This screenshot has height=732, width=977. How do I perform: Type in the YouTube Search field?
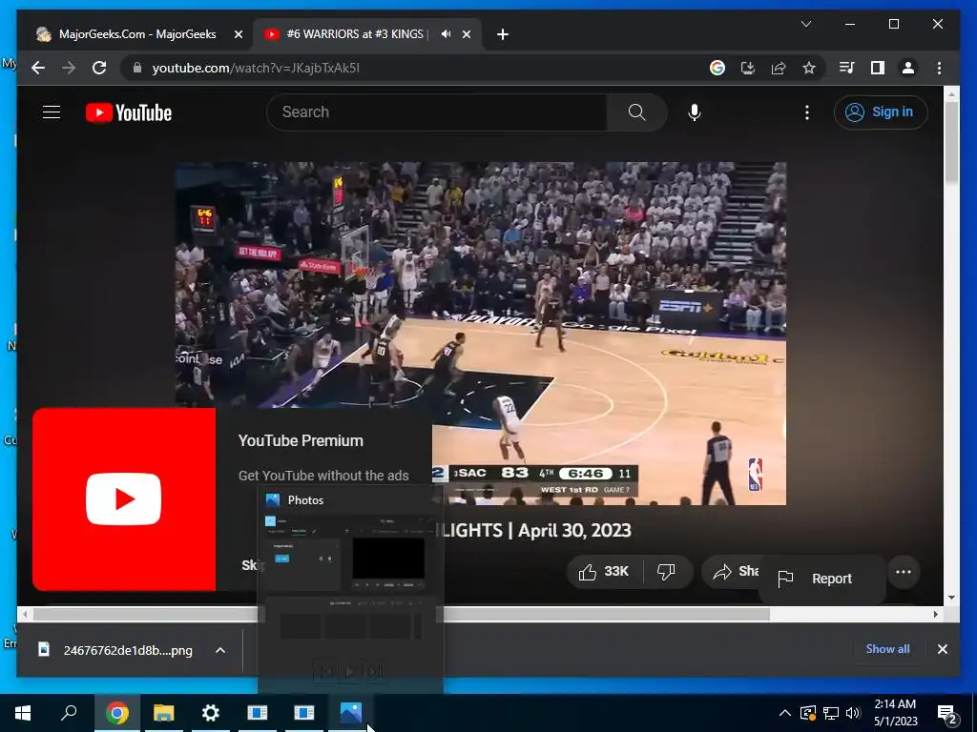click(437, 112)
